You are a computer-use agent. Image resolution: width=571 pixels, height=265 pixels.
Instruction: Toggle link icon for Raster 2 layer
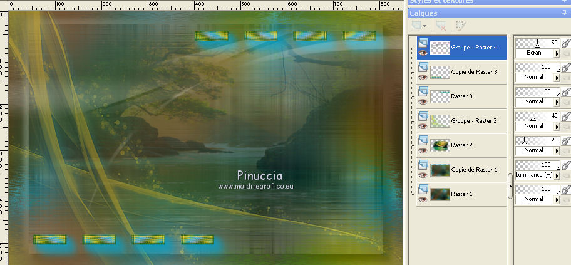[565, 142]
